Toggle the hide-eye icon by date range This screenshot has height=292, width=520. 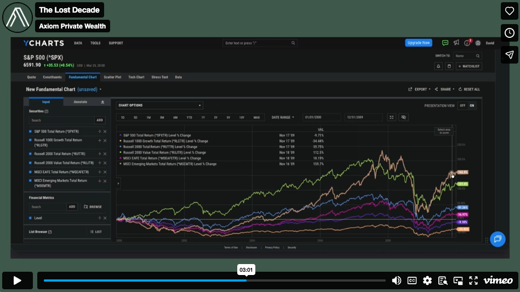coord(403,117)
